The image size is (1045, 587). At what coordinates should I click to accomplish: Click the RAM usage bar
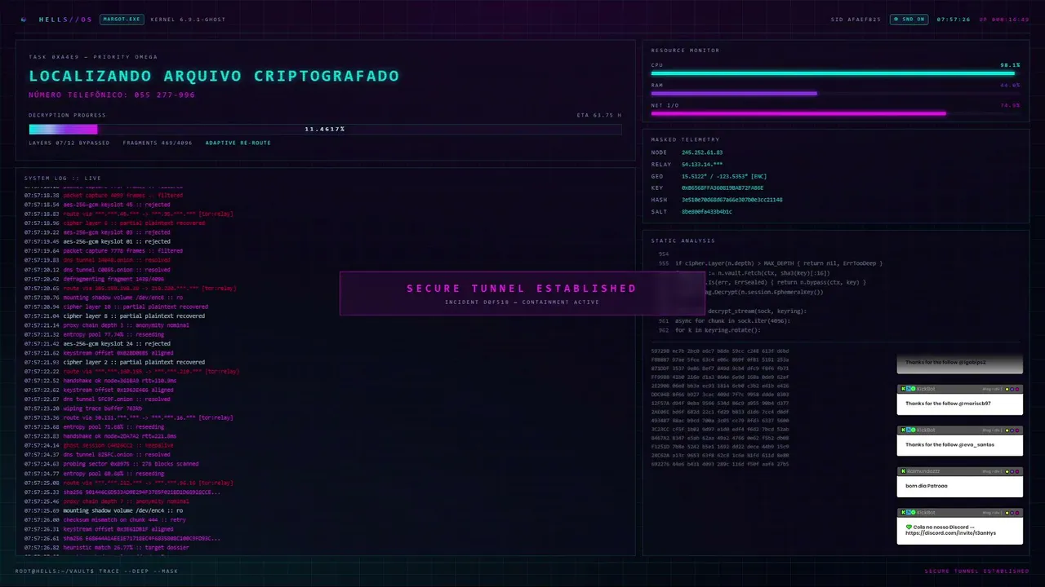[835, 94]
